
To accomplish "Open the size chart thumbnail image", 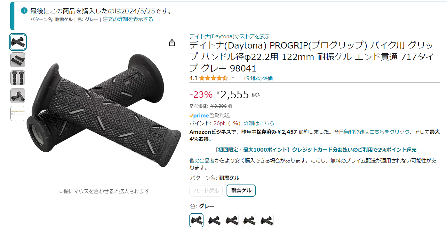I will 18,113.
